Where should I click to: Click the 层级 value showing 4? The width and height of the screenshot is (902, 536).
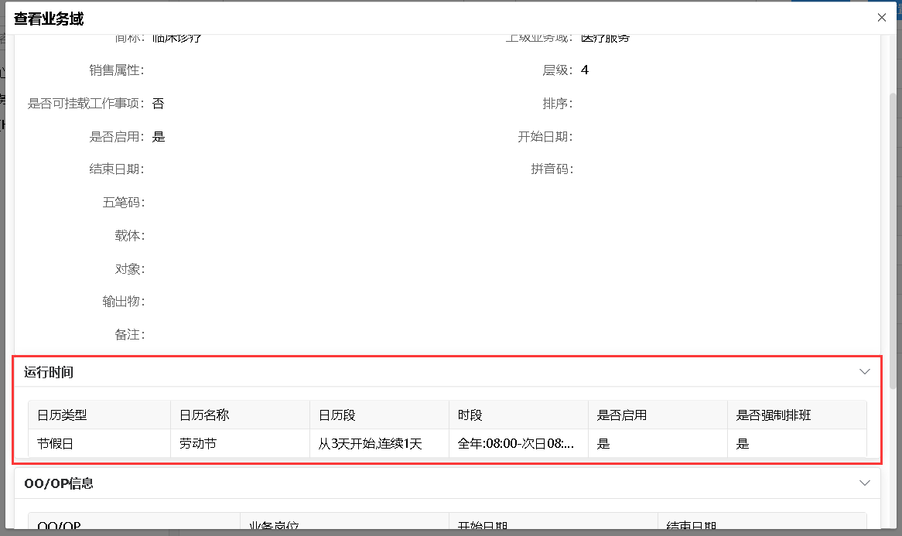[x=585, y=70]
